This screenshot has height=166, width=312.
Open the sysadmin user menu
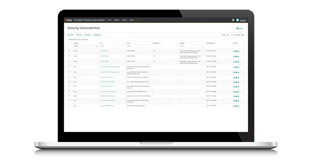point(243,20)
